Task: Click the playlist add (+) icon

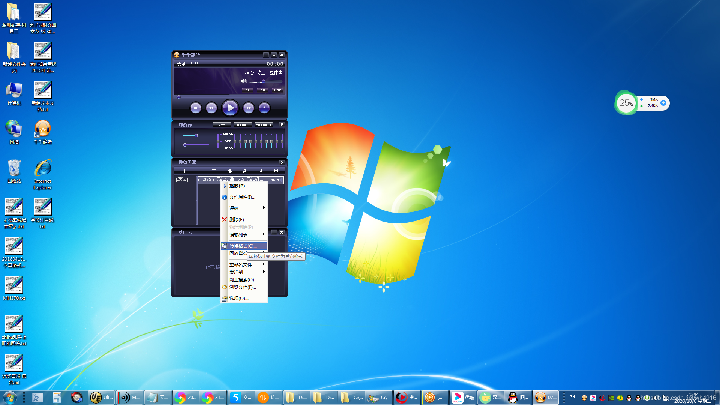Action: click(x=184, y=171)
